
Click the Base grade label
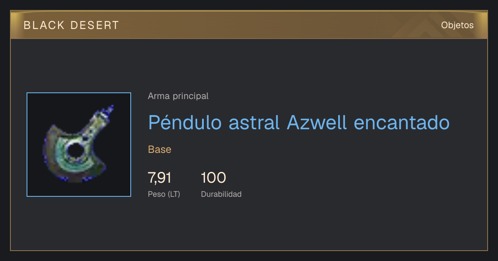[x=160, y=150]
